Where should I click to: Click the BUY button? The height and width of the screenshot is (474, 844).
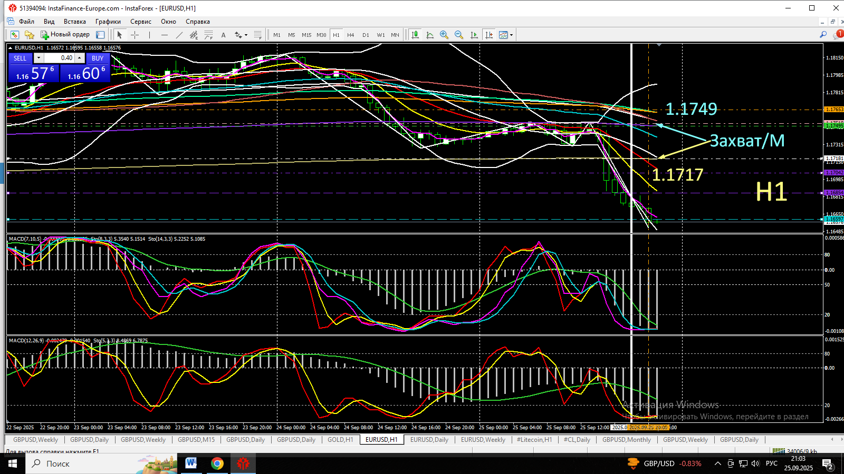tap(98, 58)
